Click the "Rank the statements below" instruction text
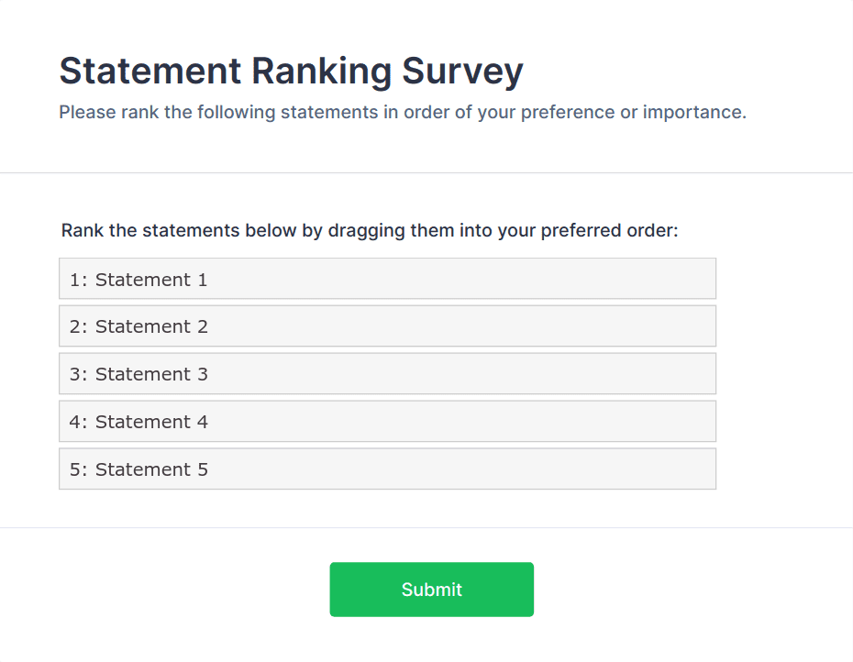 tap(369, 230)
